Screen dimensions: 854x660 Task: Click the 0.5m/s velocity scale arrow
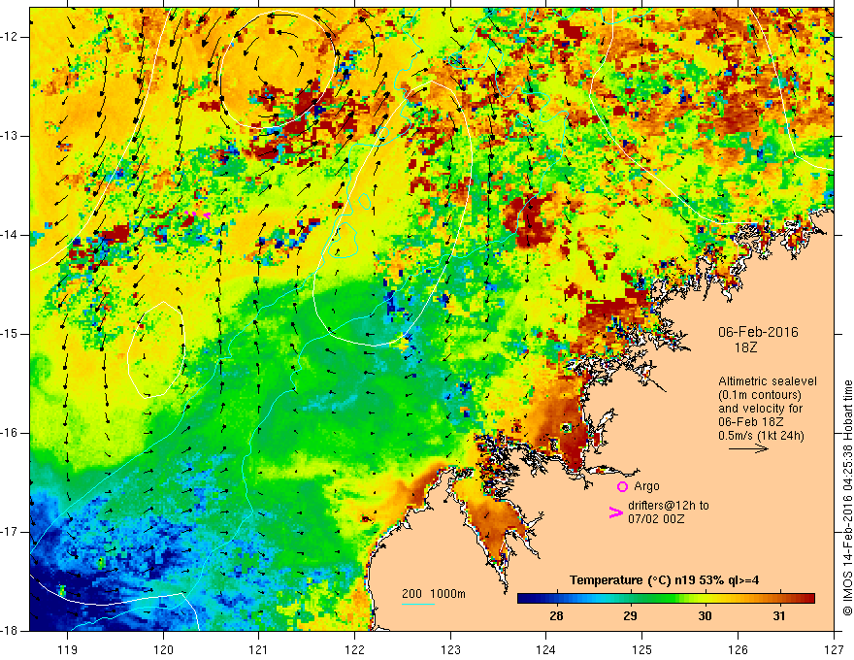pyautogui.click(x=748, y=448)
